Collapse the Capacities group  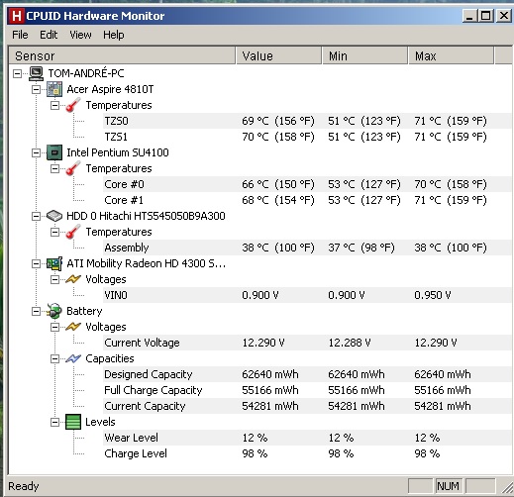(54, 358)
